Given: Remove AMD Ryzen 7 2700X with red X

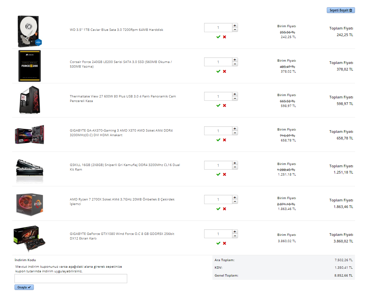Looking at the screenshot, I should tap(225, 209).
